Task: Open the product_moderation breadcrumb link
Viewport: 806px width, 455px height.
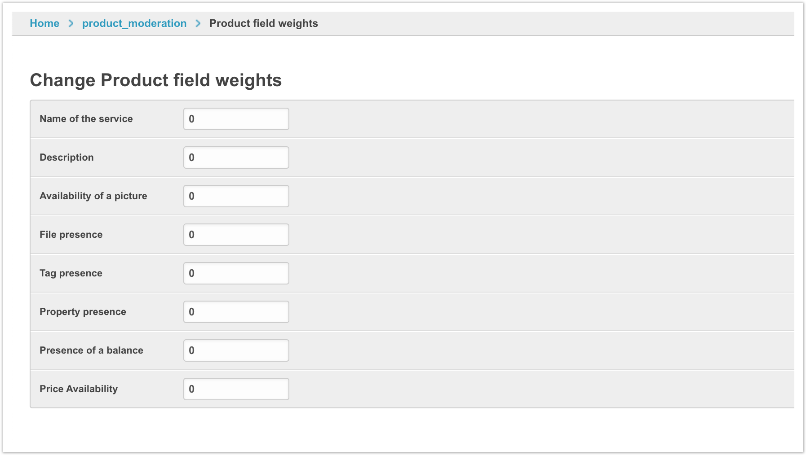Action: point(134,23)
